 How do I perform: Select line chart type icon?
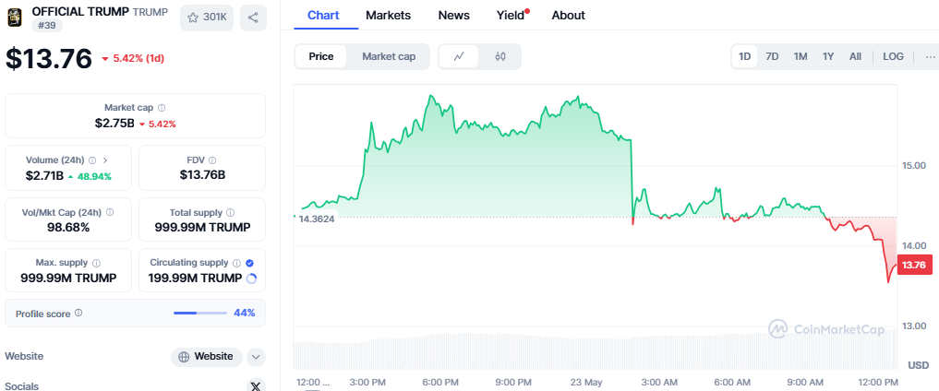click(x=459, y=57)
